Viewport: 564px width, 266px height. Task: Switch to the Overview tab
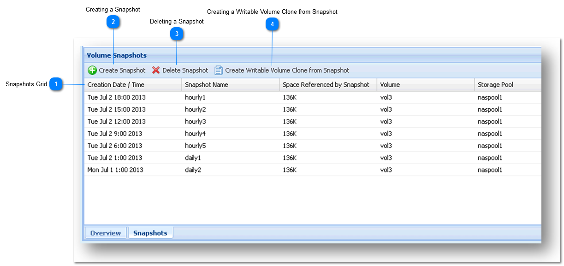106,233
